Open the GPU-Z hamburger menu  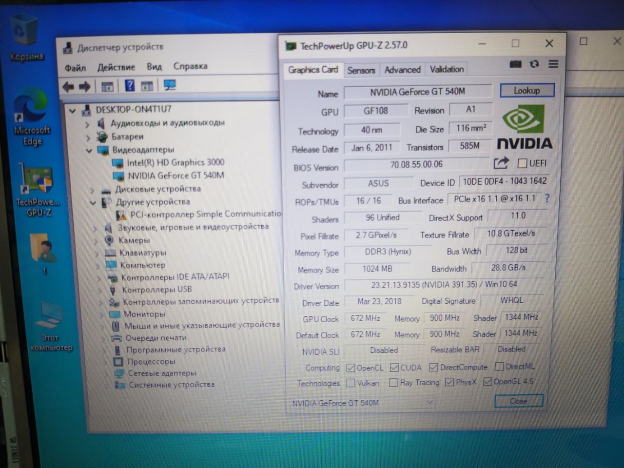point(553,64)
